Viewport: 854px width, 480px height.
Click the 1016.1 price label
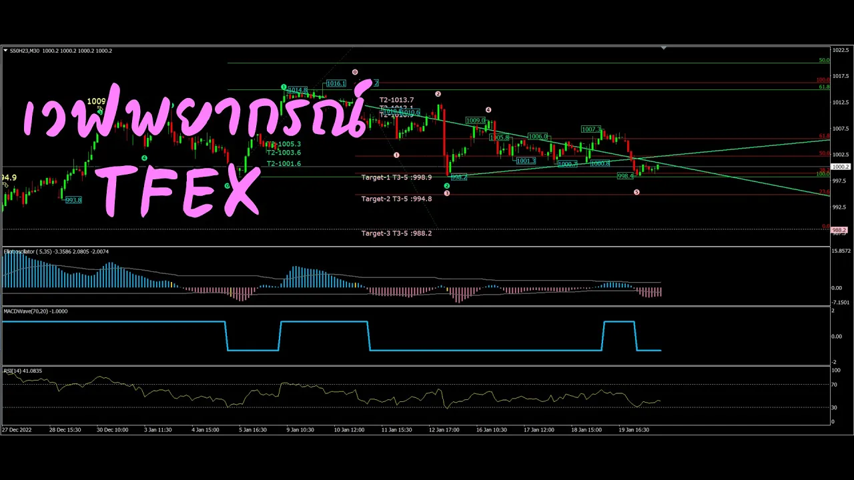pyautogui.click(x=336, y=83)
